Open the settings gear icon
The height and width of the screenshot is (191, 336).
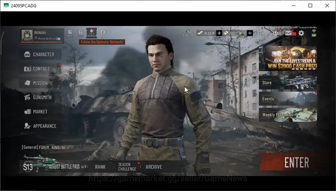[x=301, y=33]
